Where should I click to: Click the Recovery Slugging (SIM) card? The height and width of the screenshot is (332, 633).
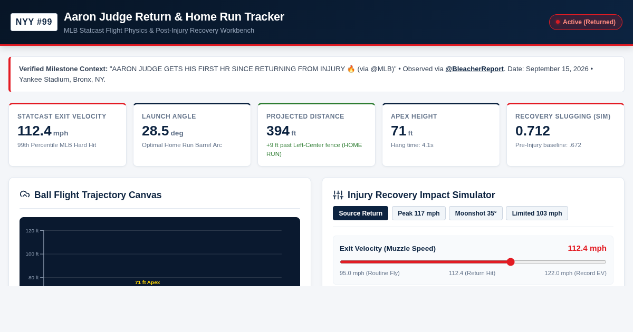click(565, 135)
